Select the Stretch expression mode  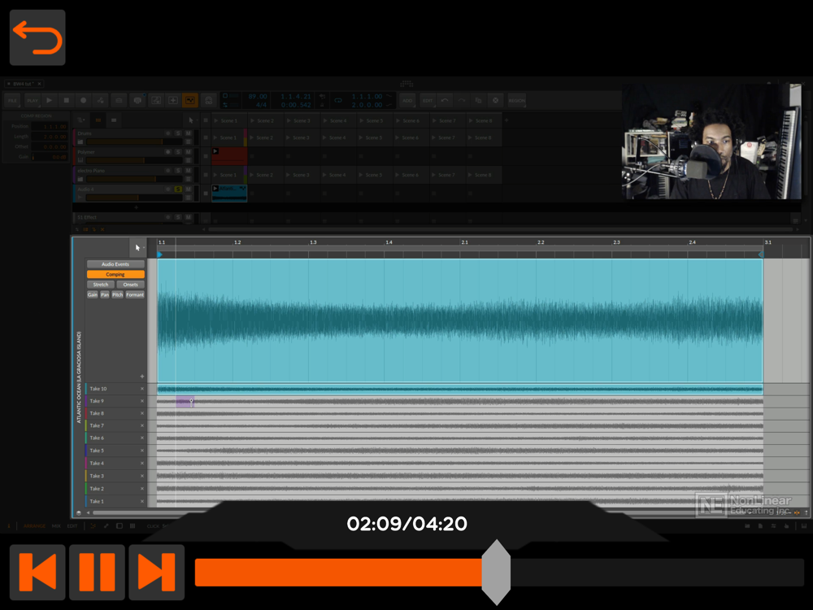[x=101, y=284]
